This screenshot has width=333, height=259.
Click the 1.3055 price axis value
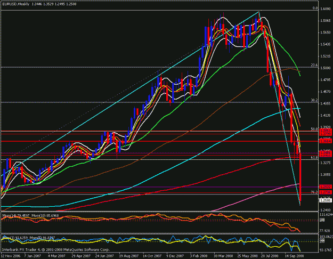[326, 175]
